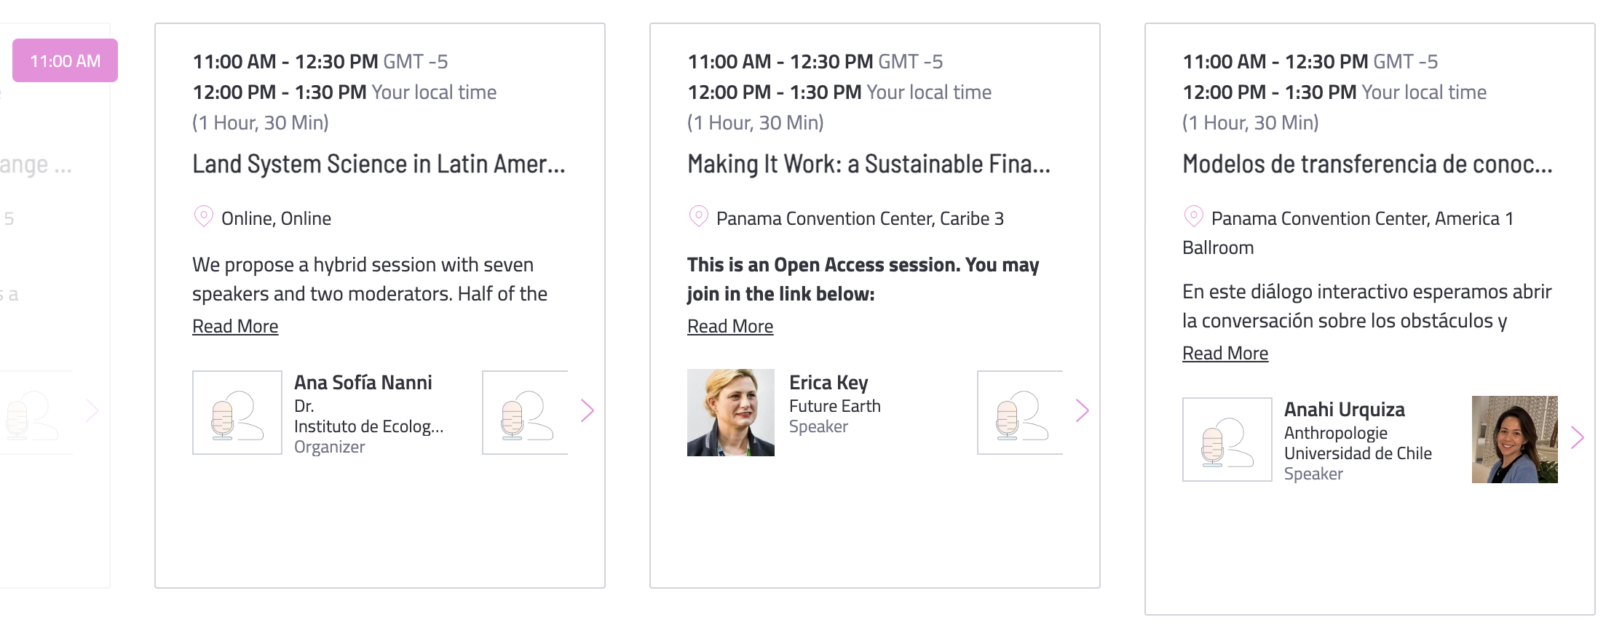Show next speaker in Modelos de transferencia card
This screenshot has height=636, width=1622.
coord(1578,438)
